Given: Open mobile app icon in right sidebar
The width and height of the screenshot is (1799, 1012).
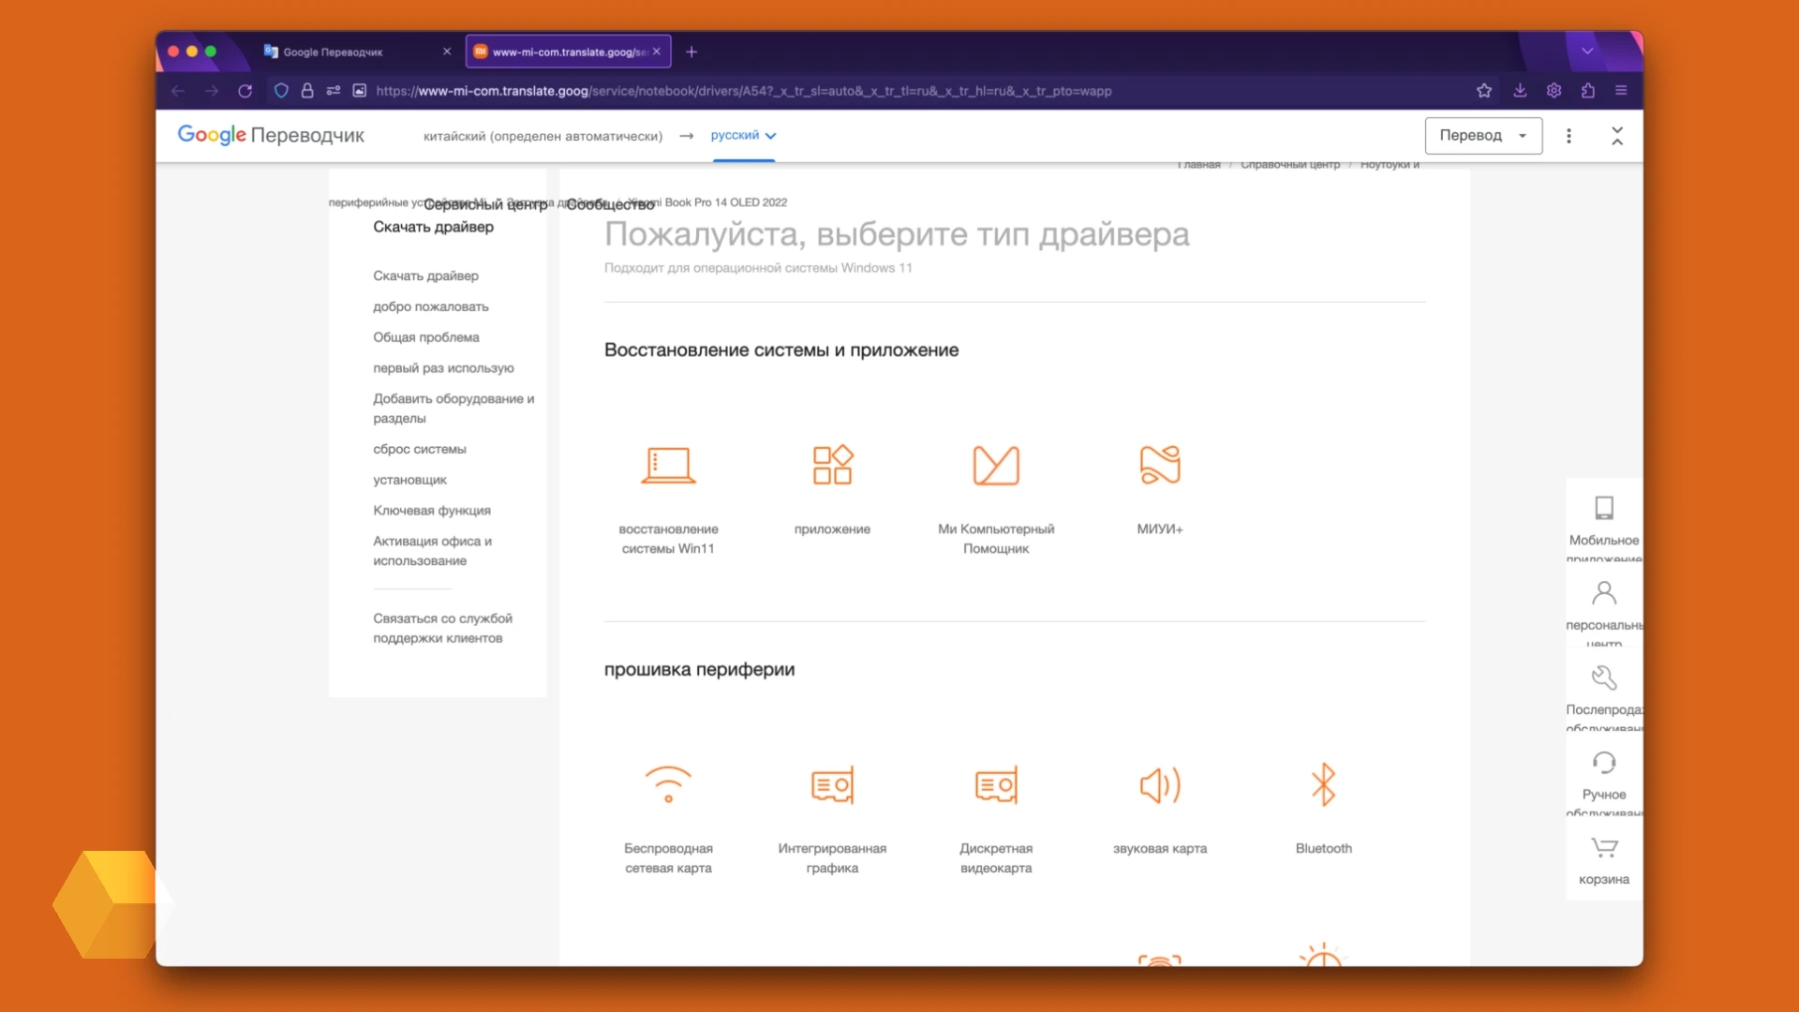Looking at the screenshot, I should tap(1604, 508).
